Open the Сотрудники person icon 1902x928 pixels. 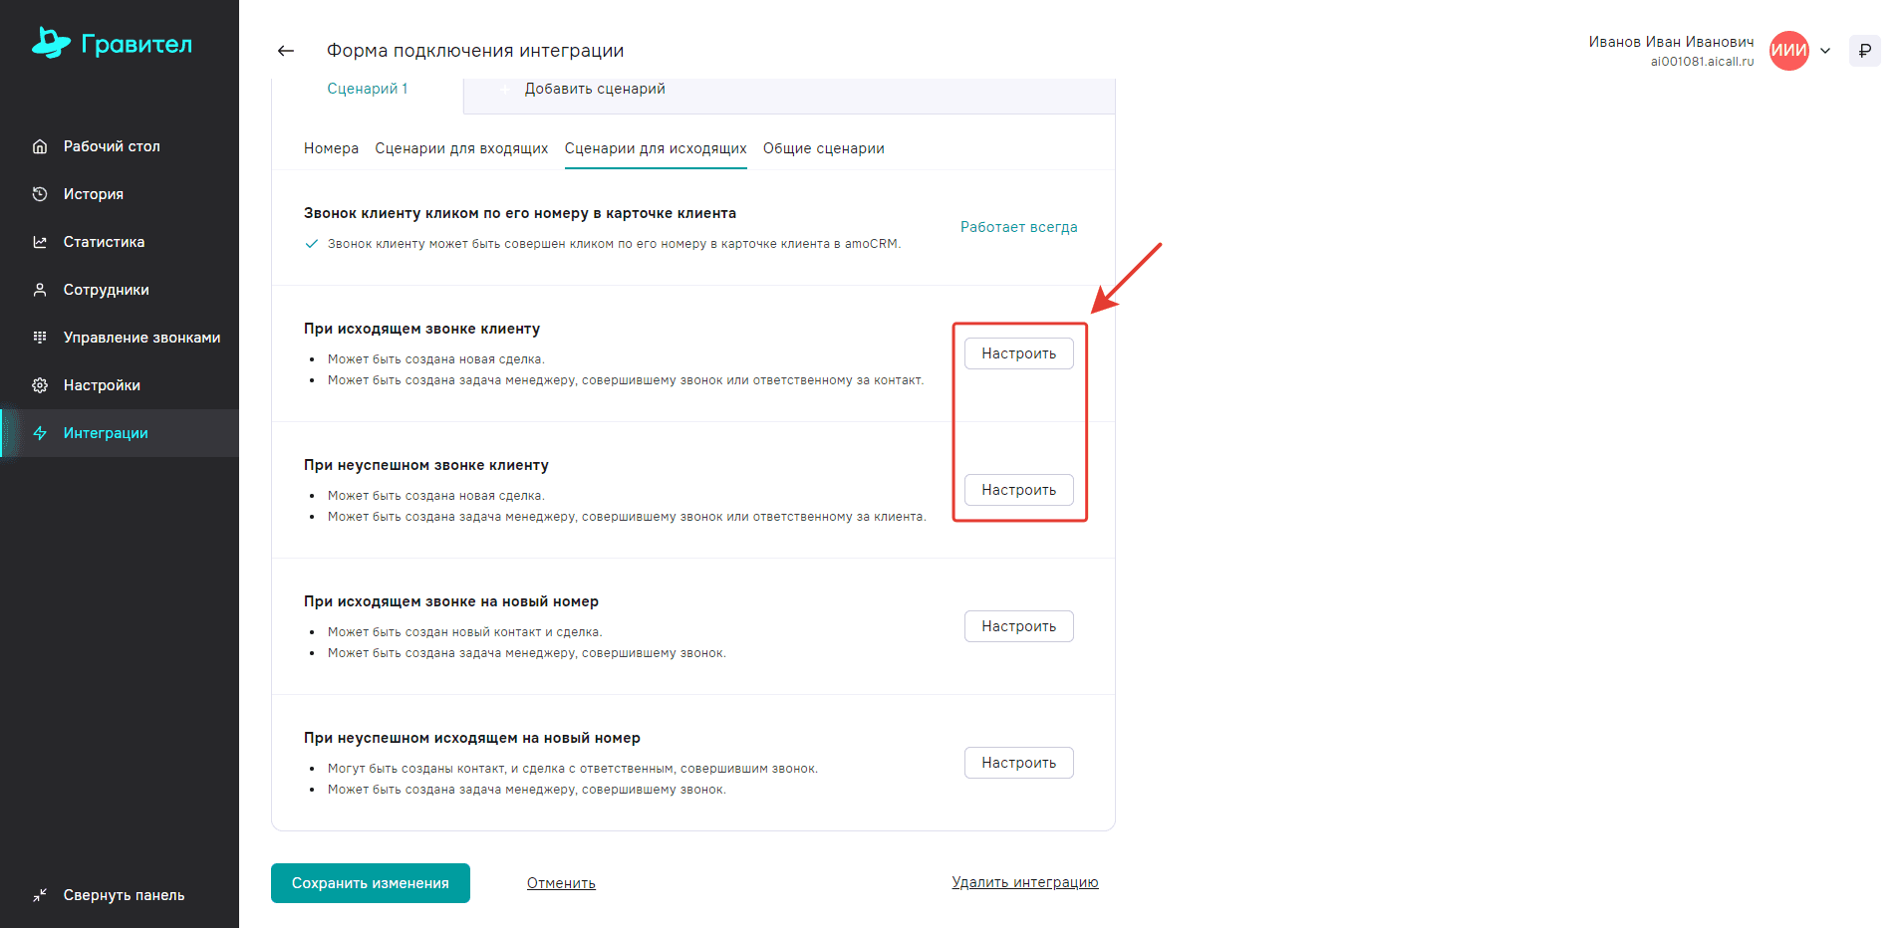(40, 290)
